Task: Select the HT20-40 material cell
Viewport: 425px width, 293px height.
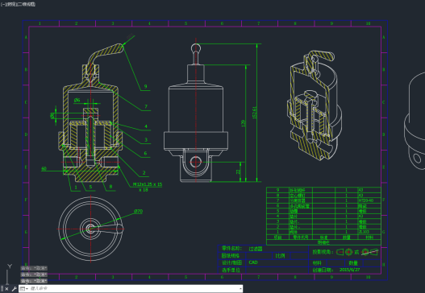Action: [x=366, y=200]
